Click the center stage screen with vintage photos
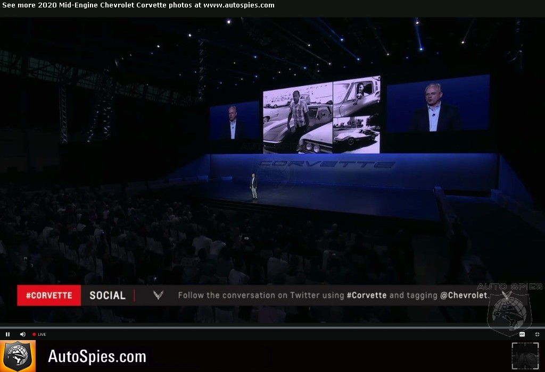The height and width of the screenshot is (372, 545). [321, 115]
